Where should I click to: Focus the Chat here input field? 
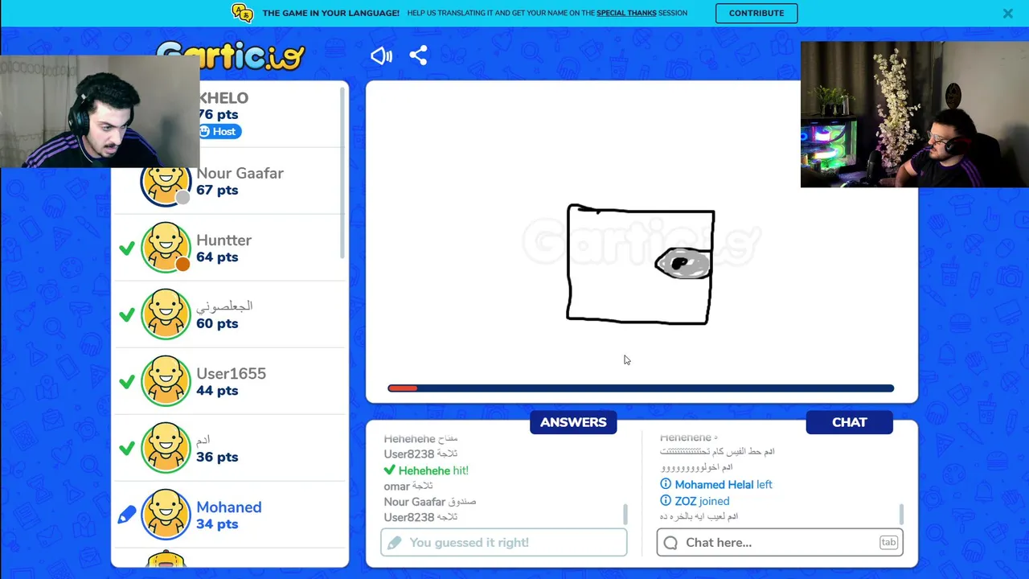(780, 543)
